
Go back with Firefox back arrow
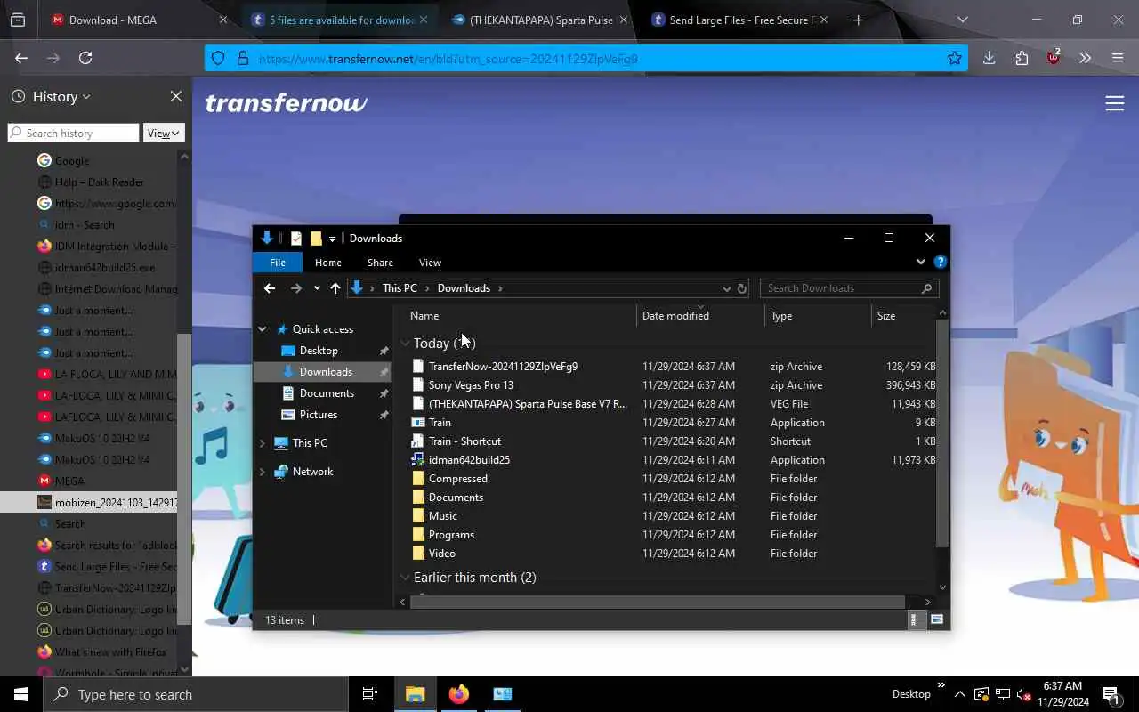click(x=21, y=58)
